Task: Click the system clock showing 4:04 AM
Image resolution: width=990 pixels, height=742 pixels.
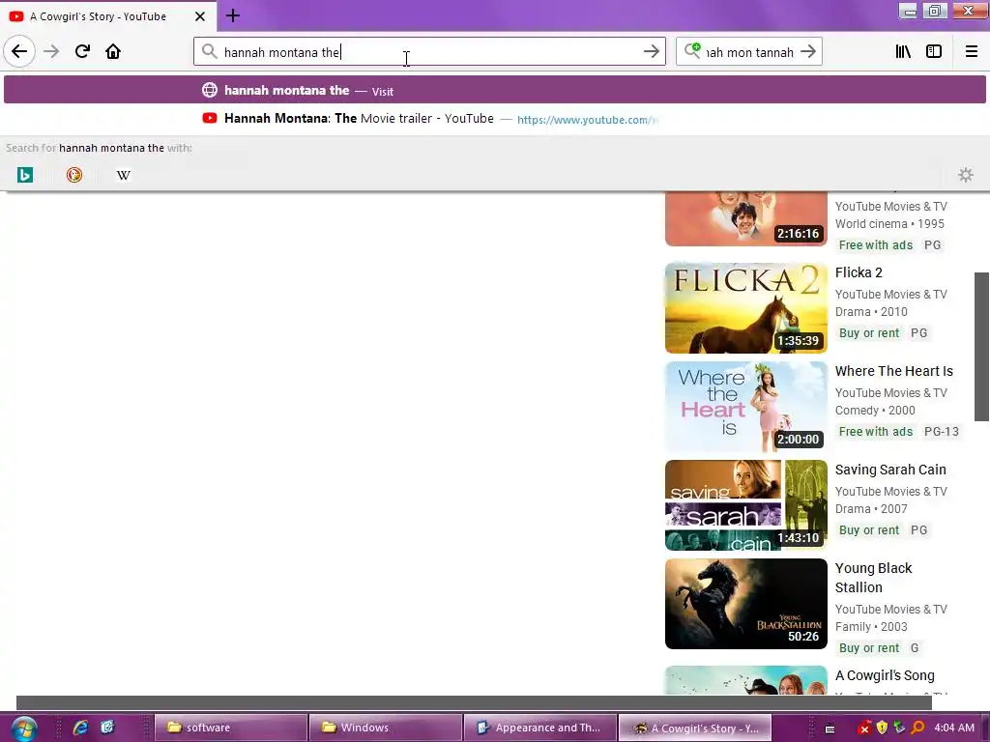Action: [954, 728]
